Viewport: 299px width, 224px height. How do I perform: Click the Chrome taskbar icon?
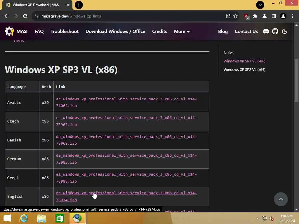click(77, 218)
